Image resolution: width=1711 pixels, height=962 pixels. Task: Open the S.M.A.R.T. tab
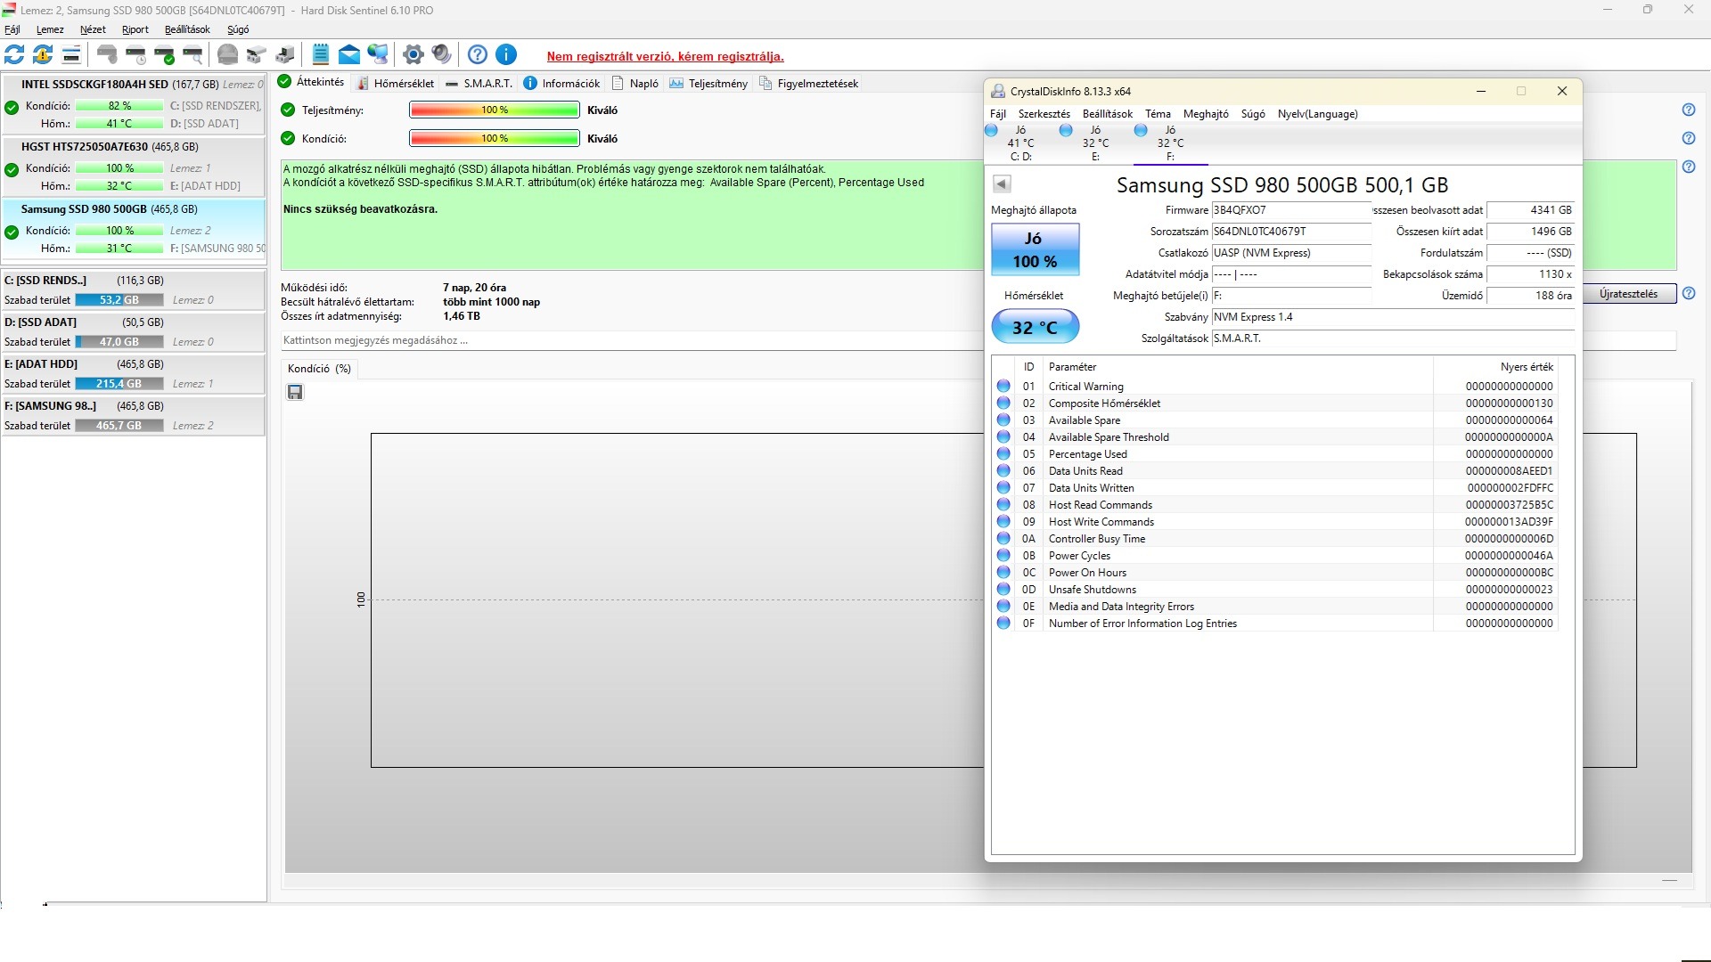point(479,84)
